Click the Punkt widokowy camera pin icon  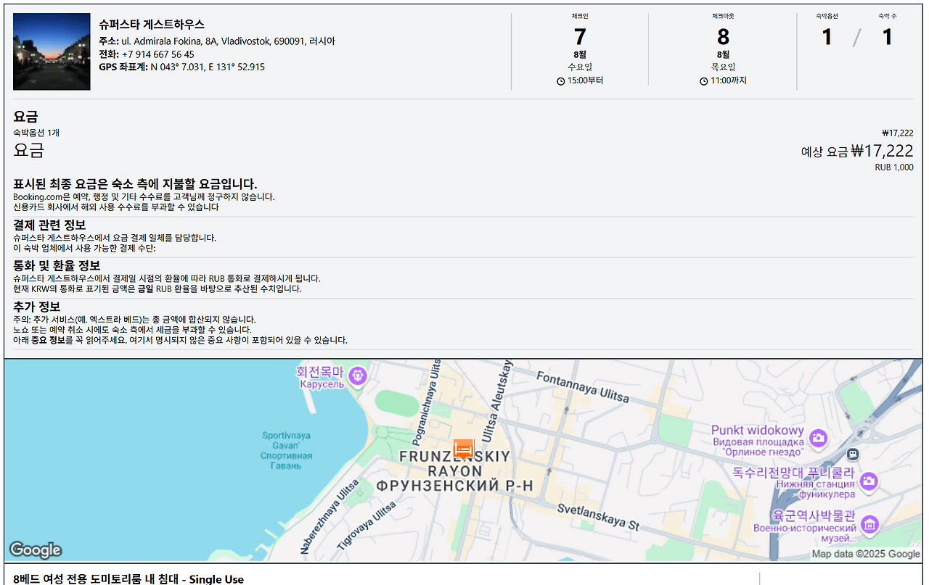[x=819, y=437]
